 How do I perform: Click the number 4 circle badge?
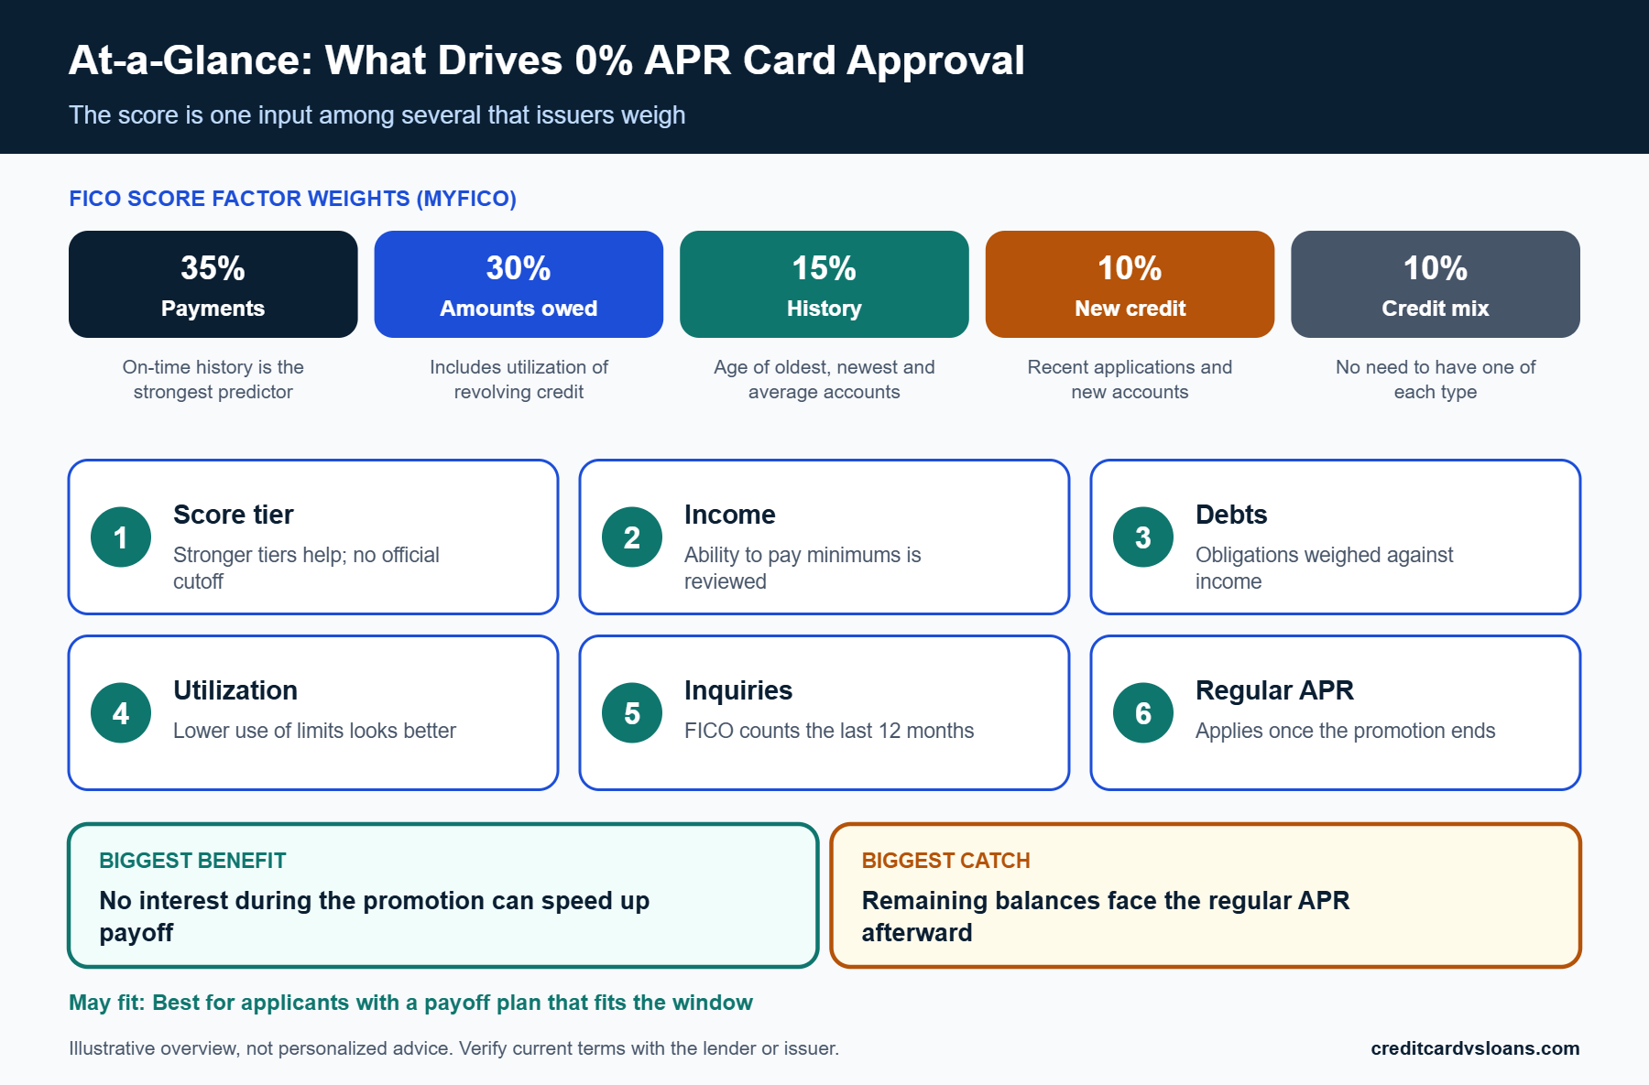[x=121, y=713]
